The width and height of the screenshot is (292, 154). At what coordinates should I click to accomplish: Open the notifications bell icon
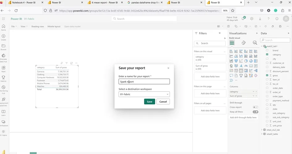click(243, 19)
